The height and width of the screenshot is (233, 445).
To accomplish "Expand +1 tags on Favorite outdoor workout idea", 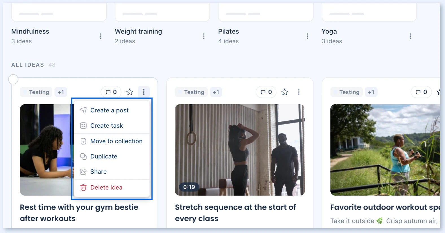I will 371,92.
